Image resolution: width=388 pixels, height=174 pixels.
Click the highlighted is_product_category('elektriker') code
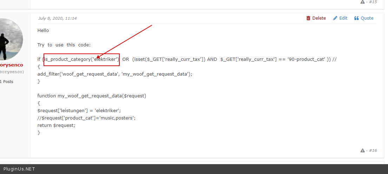[81, 59]
